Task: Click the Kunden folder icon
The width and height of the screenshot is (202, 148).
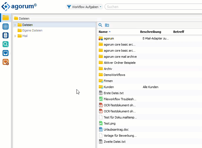Action: [101, 87]
